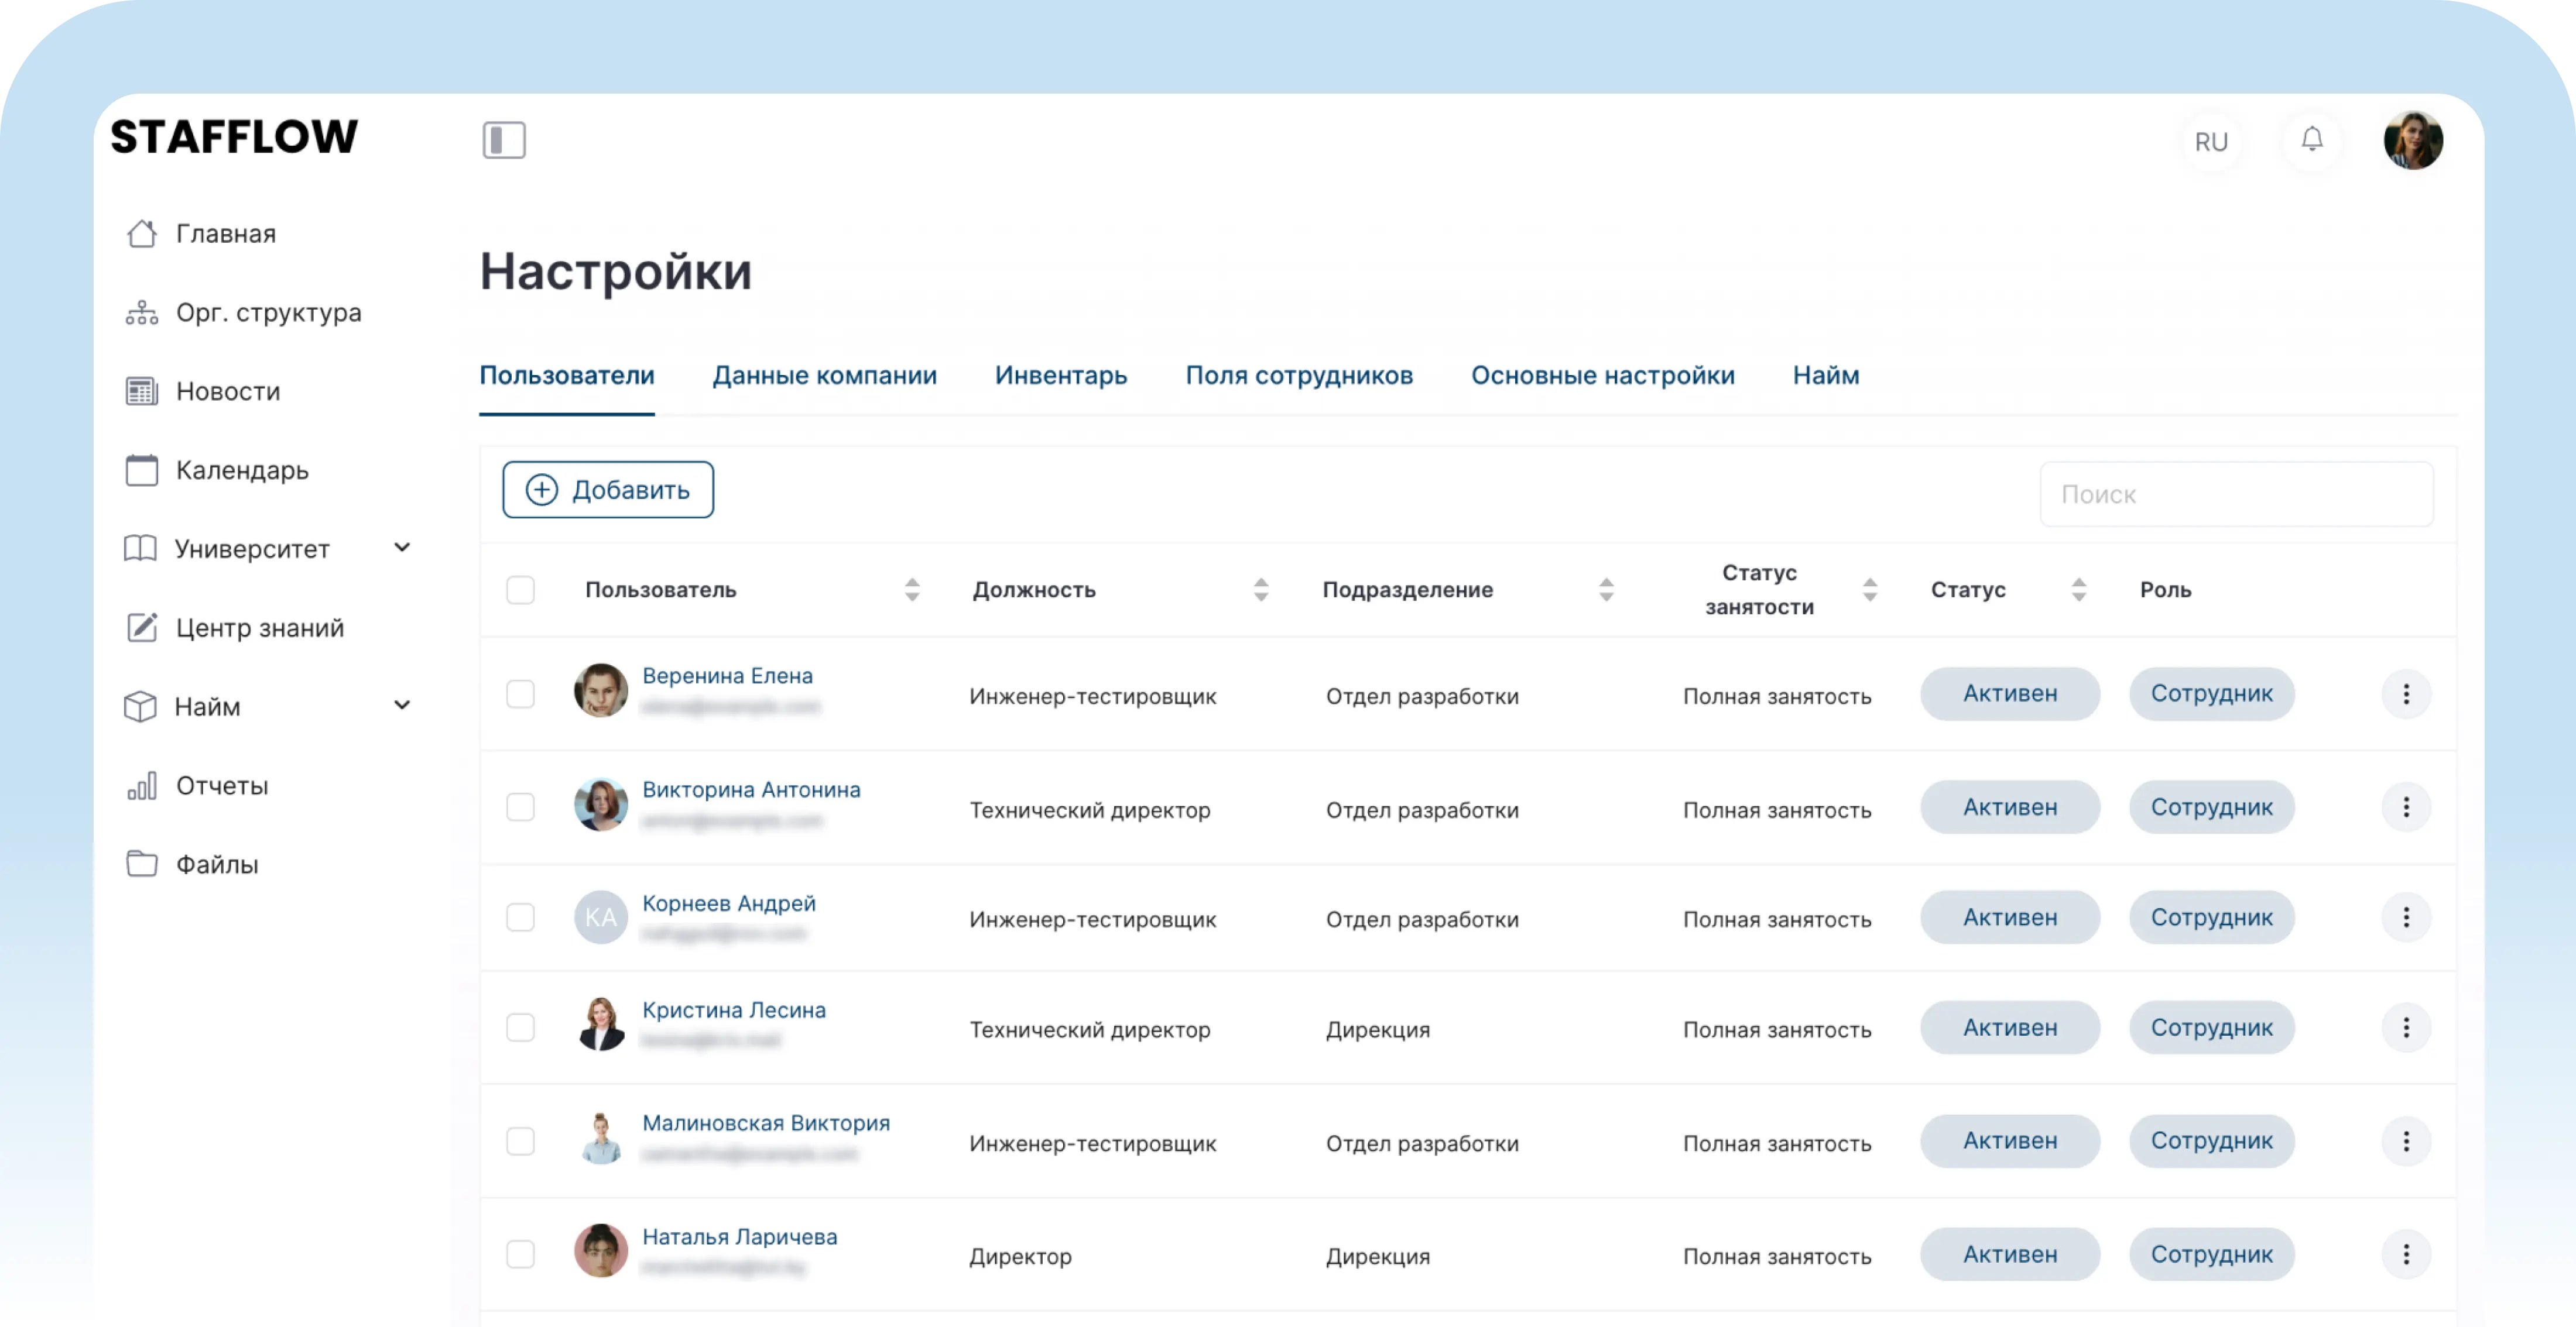This screenshot has width=2576, height=1327.
Task: Open actions menu for Корнеев Андрей
Action: click(2405, 917)
